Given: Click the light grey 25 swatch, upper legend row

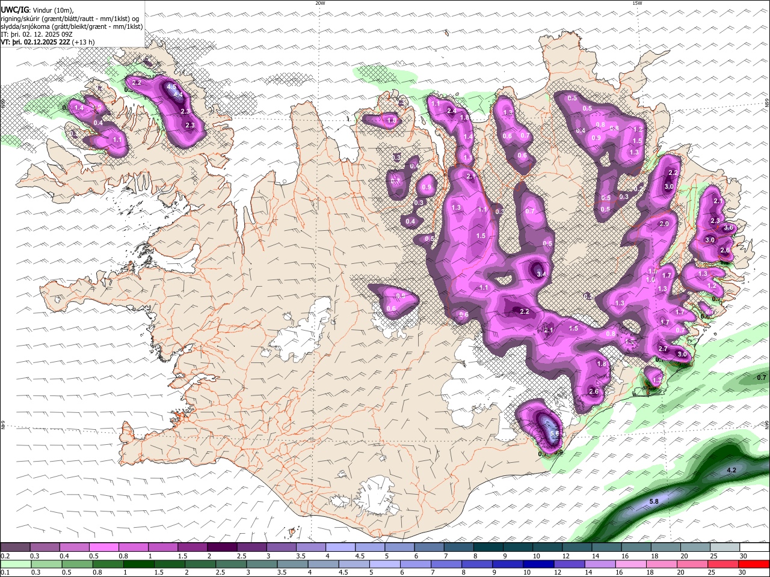Looking at the screenshot, I should click(725, 547).
